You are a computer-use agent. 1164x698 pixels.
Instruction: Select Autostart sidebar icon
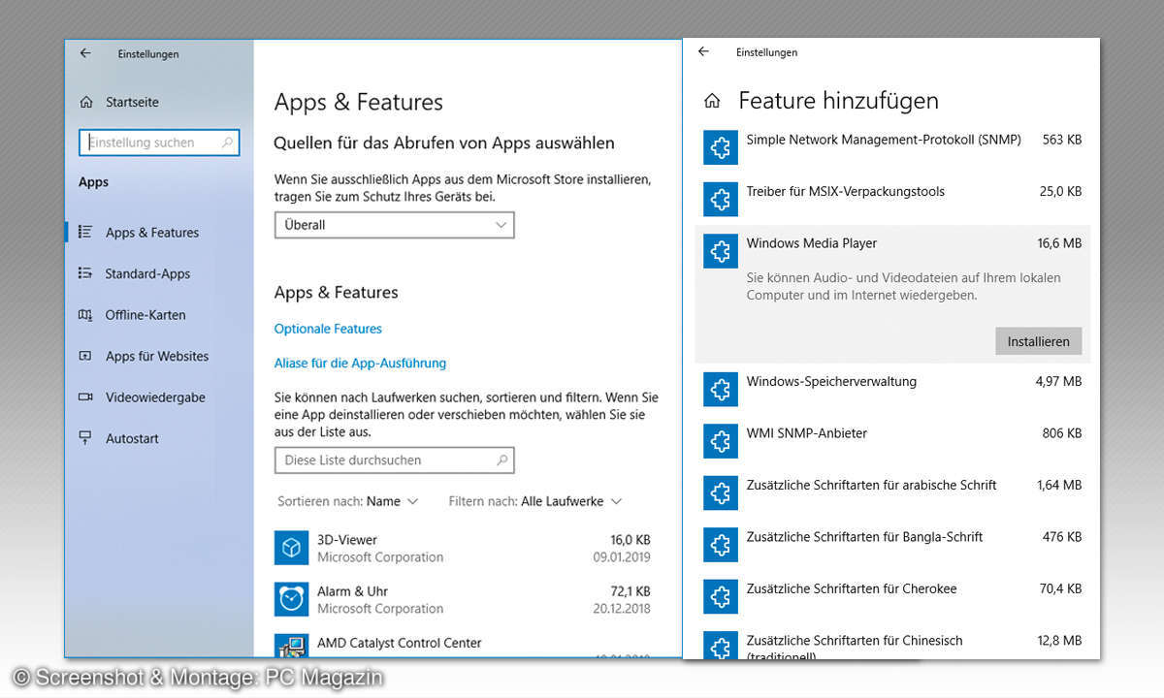point(85,438)
